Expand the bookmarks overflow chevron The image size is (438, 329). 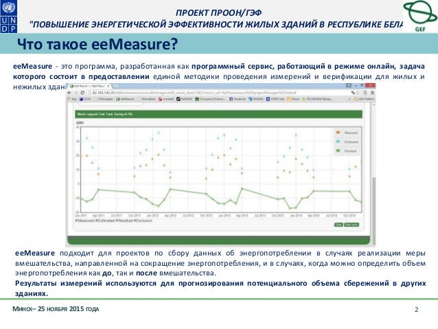pos(349,99)
